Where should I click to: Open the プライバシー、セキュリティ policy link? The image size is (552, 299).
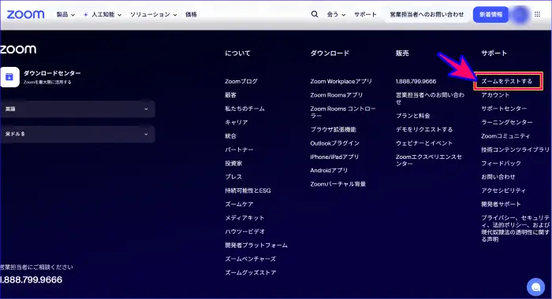pos(516,228)
